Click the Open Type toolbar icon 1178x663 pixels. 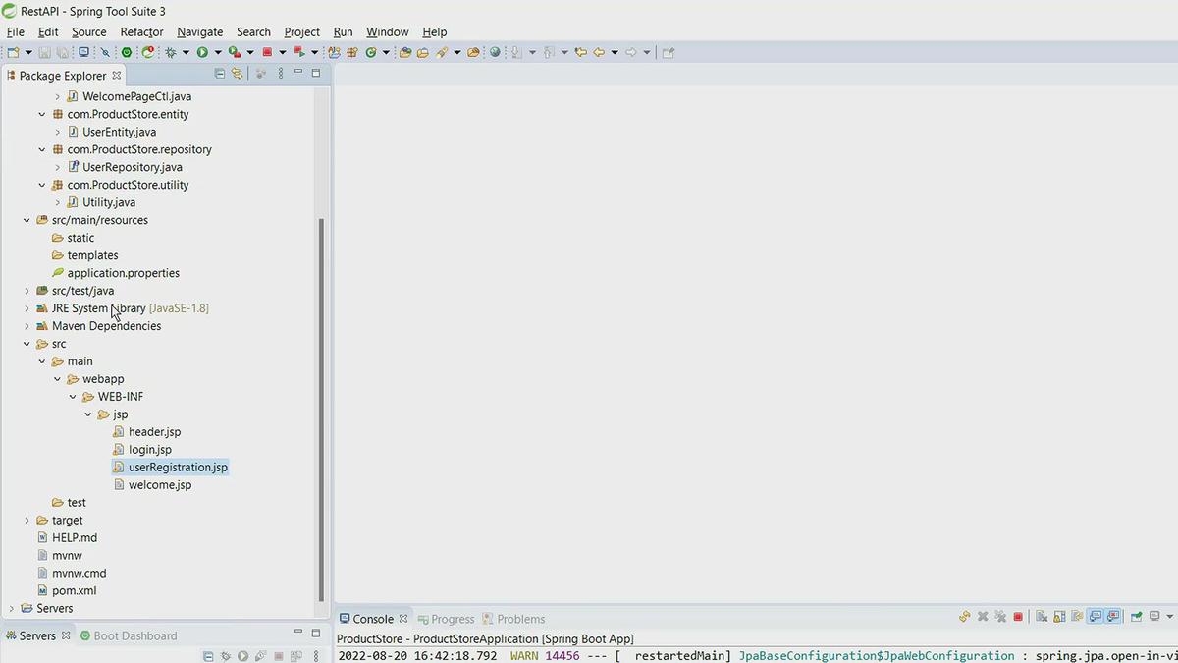405,52
